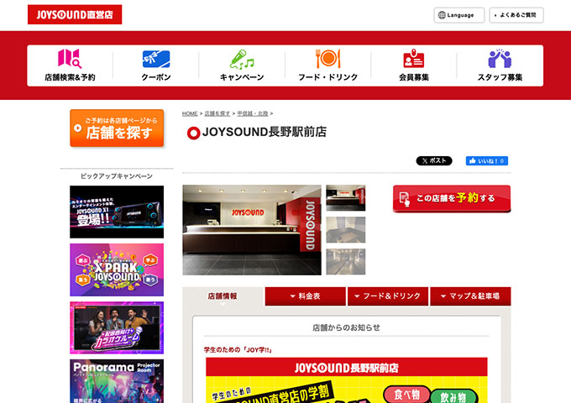571x403 pixels.
Task: Click the JOYSOUND長野駅前店 page heading
Action: pos(265,132)
